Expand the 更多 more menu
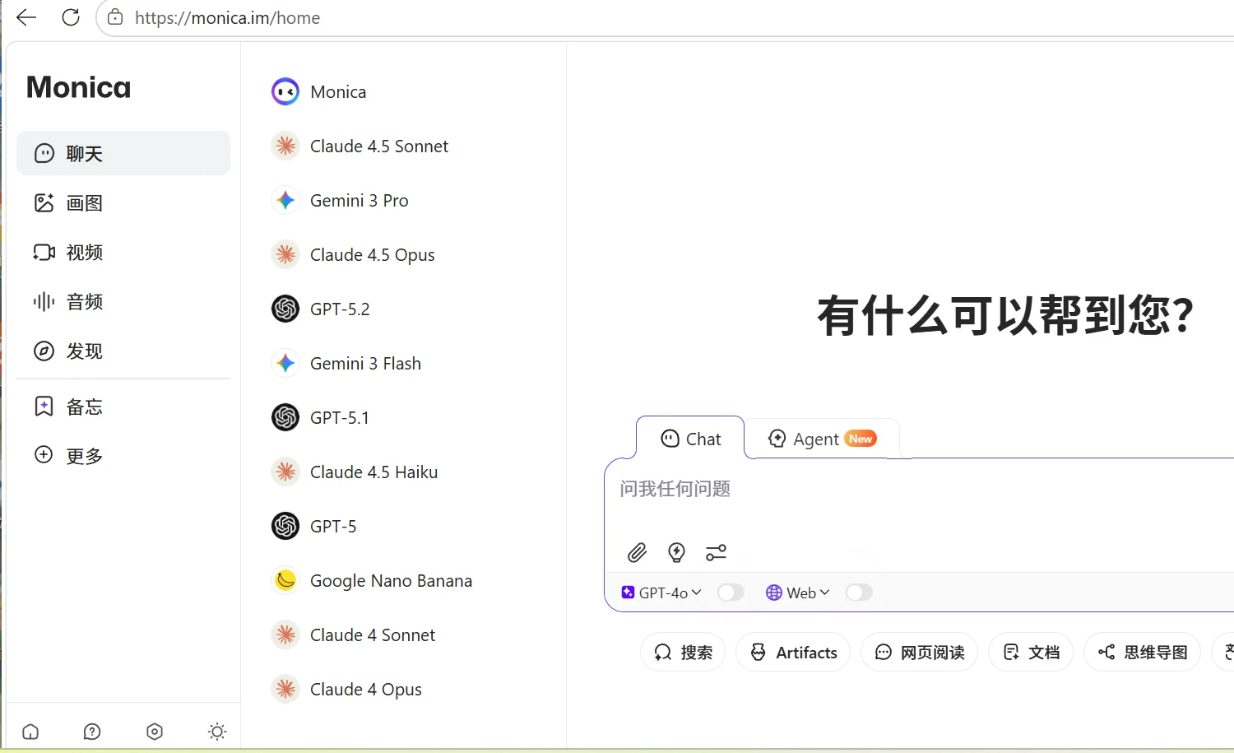The width and height of the screenshot is (1234, 753). pos(123,455)
